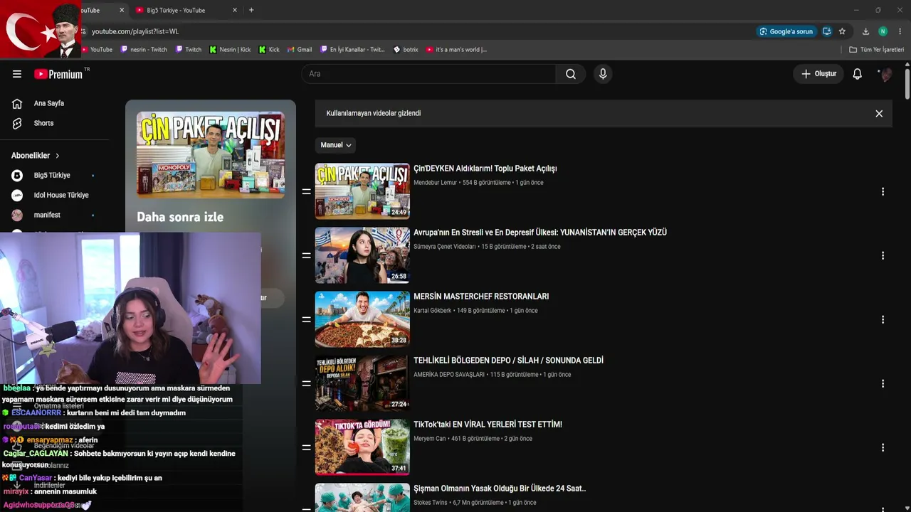This screenshot has height=512, width=911.
Task: Open it's a man's world bookmark
Action: tap(456, 50)
